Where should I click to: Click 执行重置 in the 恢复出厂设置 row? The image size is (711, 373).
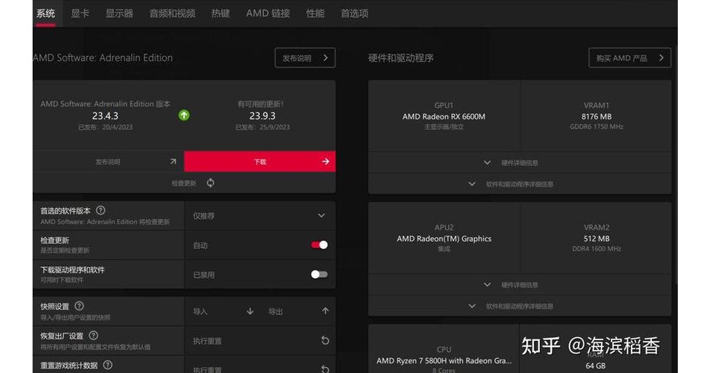click(207, 341)
